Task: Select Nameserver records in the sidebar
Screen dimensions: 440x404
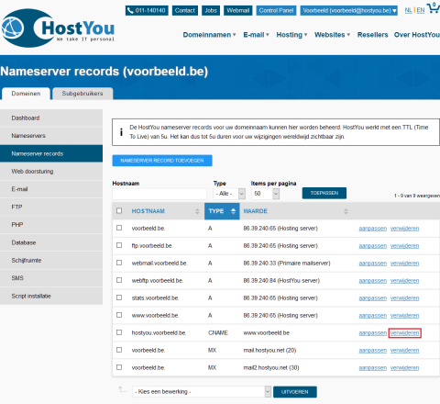Action: tap(51, 153)
